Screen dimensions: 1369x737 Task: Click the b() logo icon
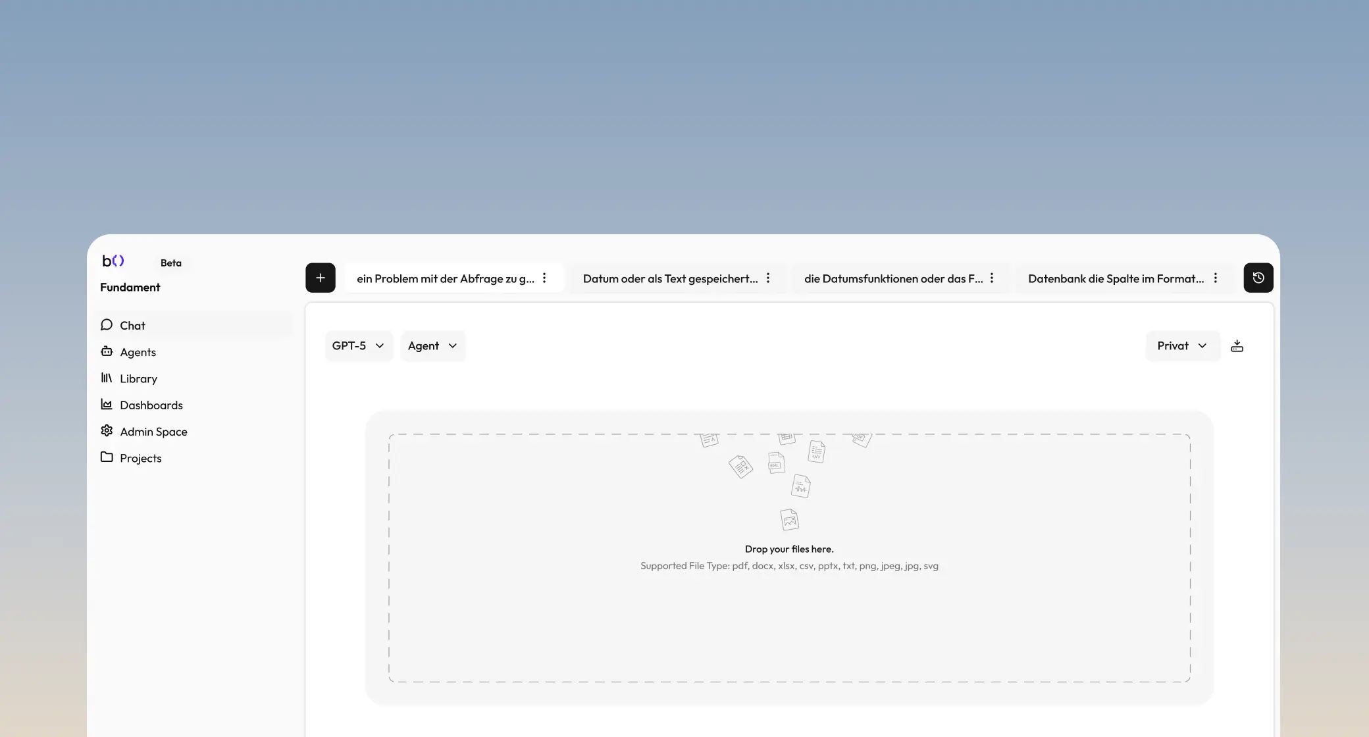(x=113, y=261)
